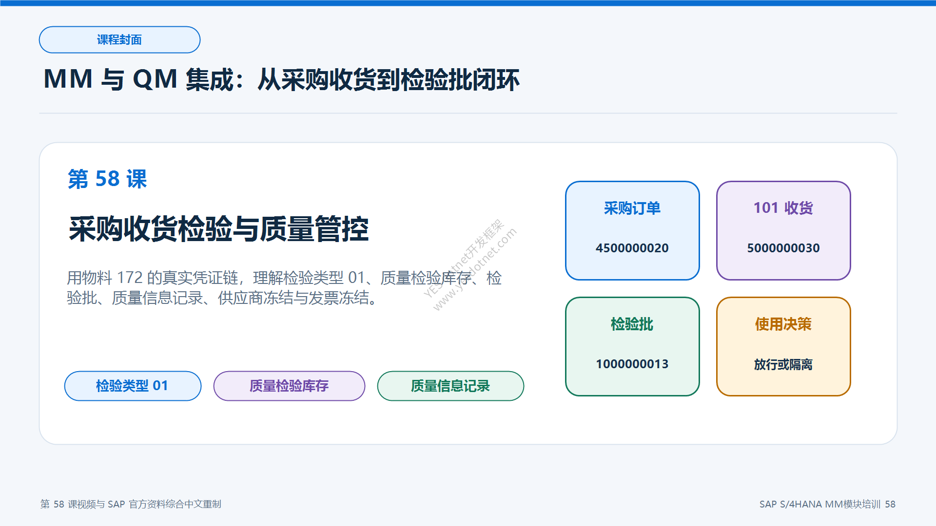The image size is (936, 526).
Task: Click the 质量检验库存 pill
Action: [x=289, y=386]
